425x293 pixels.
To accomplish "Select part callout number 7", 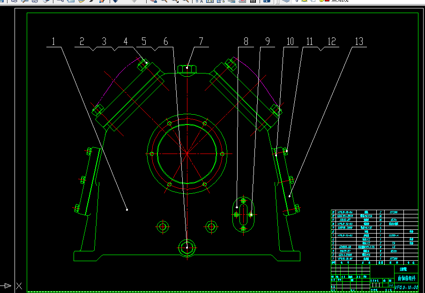I will (x=201, y=42).
